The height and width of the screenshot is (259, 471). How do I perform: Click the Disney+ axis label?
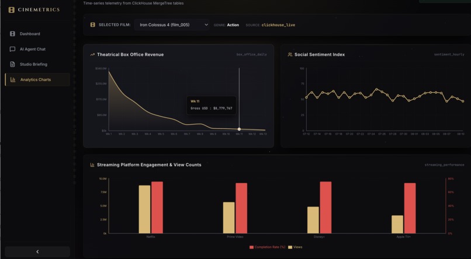[319, 237]
